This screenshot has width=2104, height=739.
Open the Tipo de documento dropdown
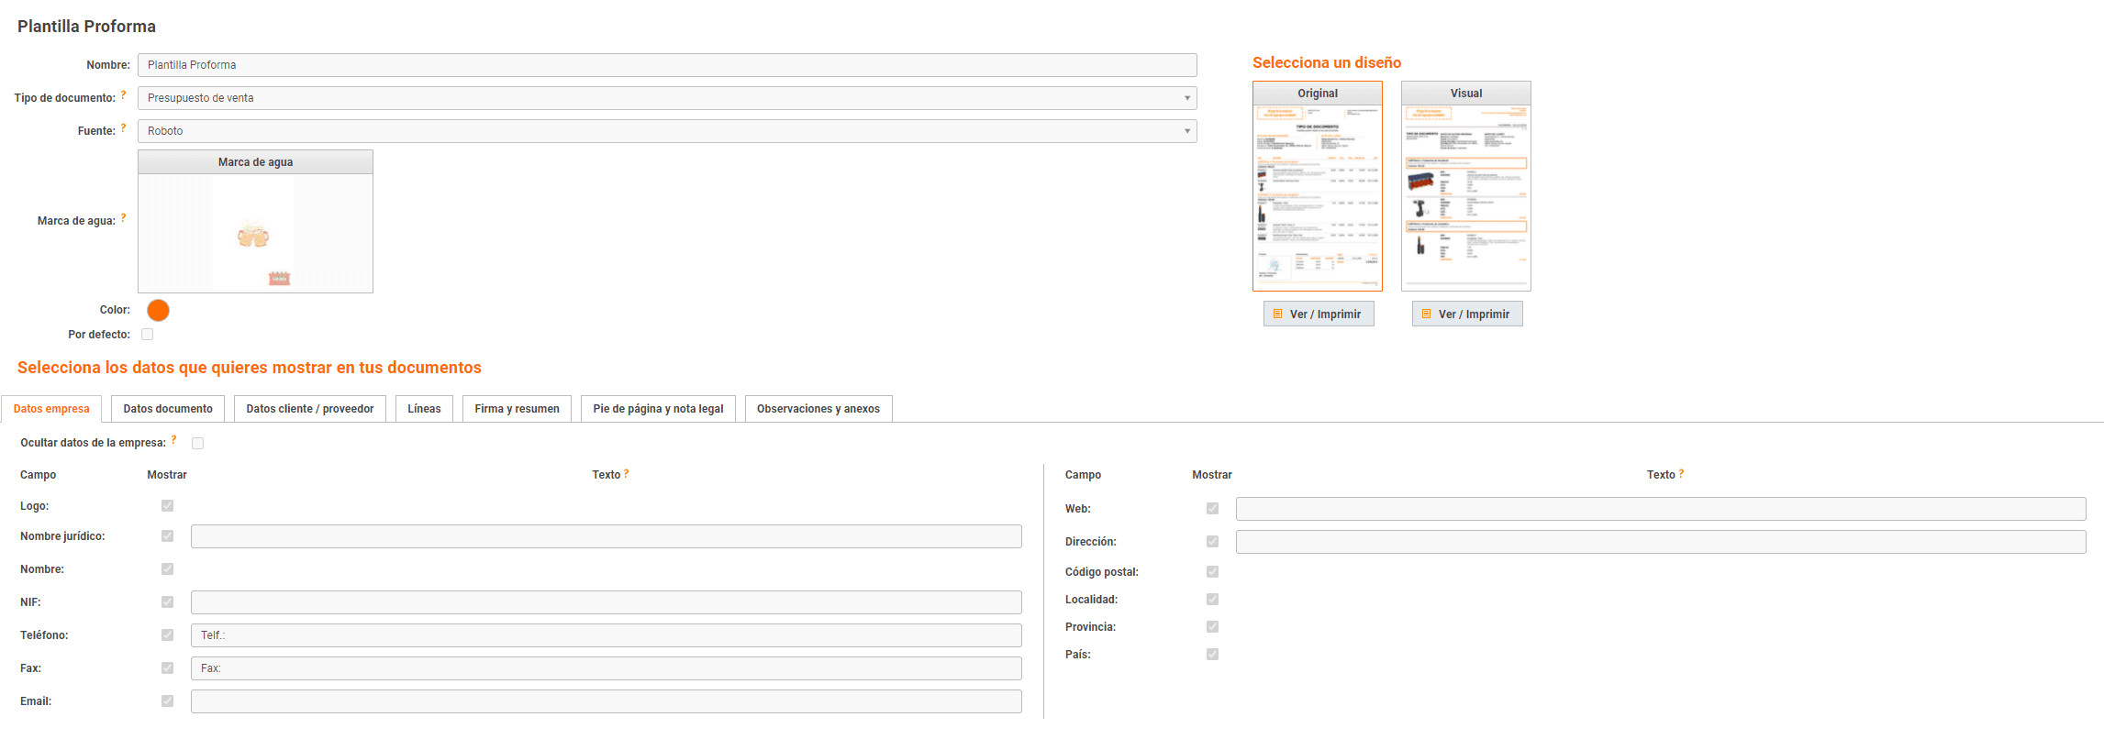coord(667,98)
